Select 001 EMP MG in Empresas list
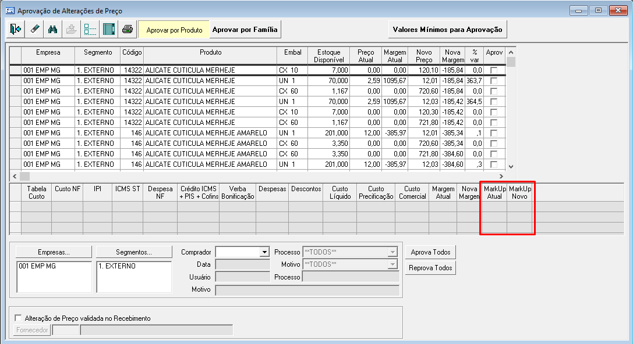The height and width of the screenshot is (344, 633). (x=37, y=266)
